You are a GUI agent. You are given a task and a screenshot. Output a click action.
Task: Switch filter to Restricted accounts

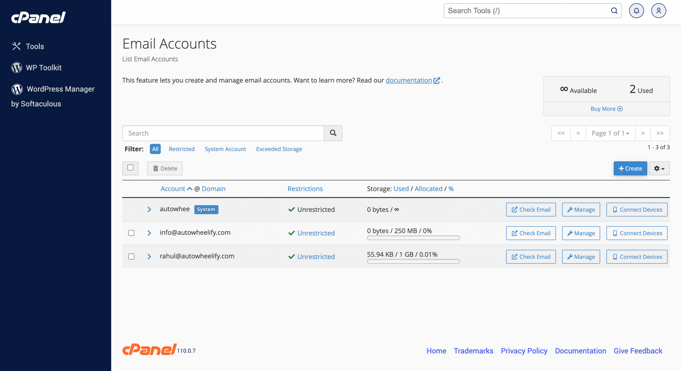pos(182,149)
